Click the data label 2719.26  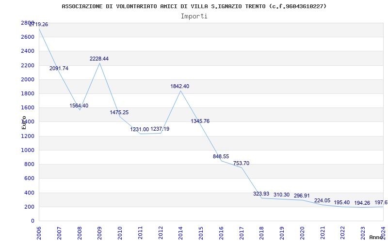pos(38,25)
